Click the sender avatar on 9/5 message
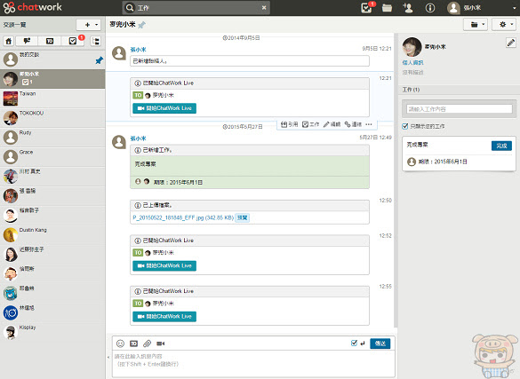 (x=119, y=53)
